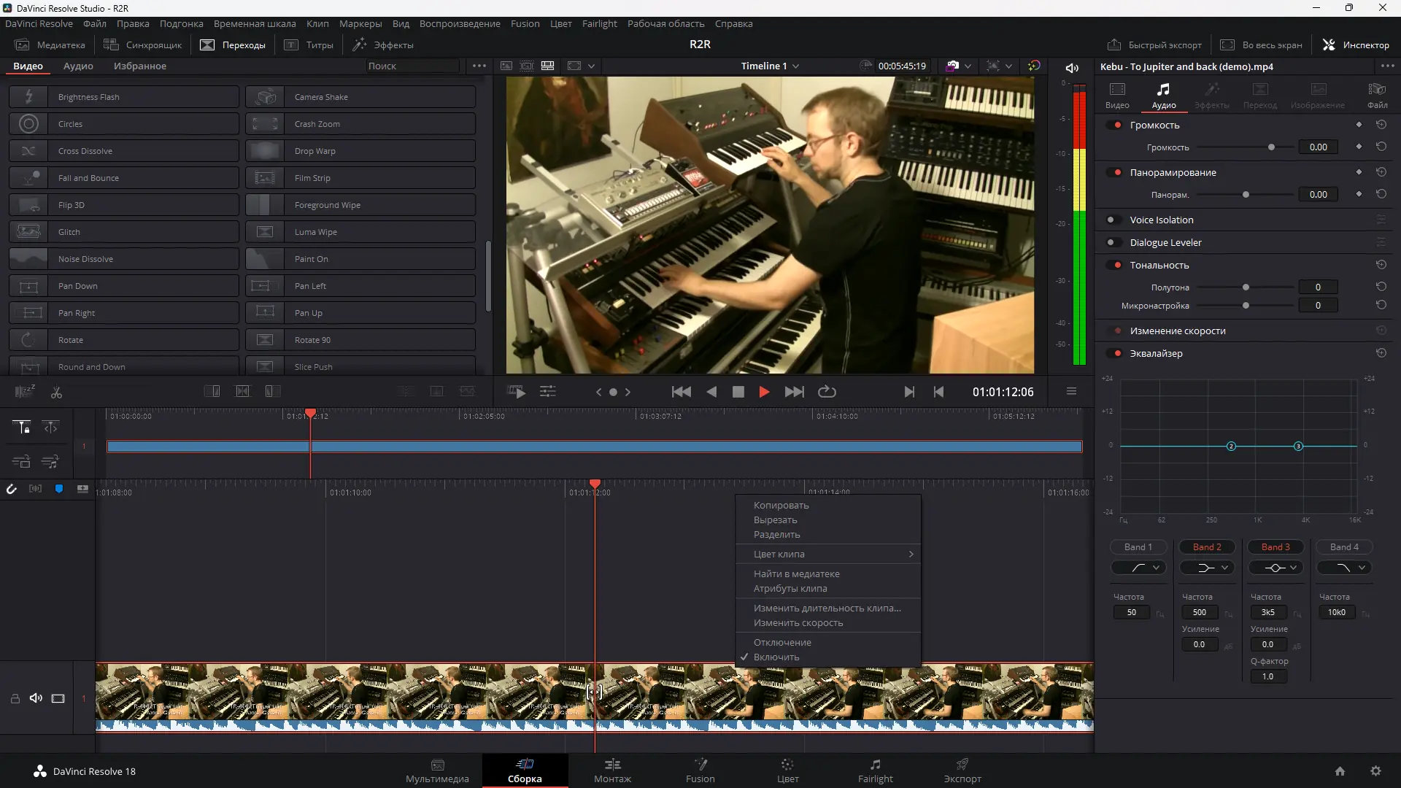Screen dimensions: 1401x788
Task: Disable the Панорамирование toggle
Action: 1117,172
